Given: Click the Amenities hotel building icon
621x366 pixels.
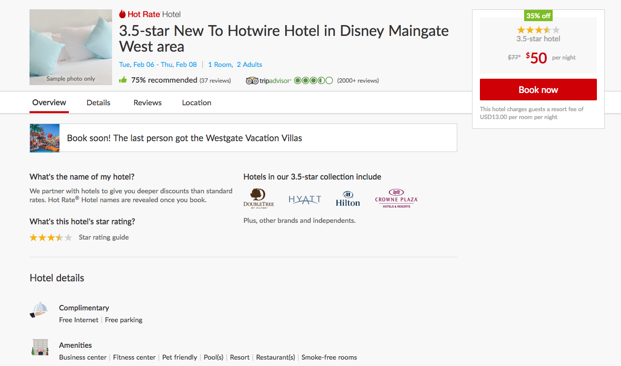Looking at the screenshot, I should click(40, 347).
